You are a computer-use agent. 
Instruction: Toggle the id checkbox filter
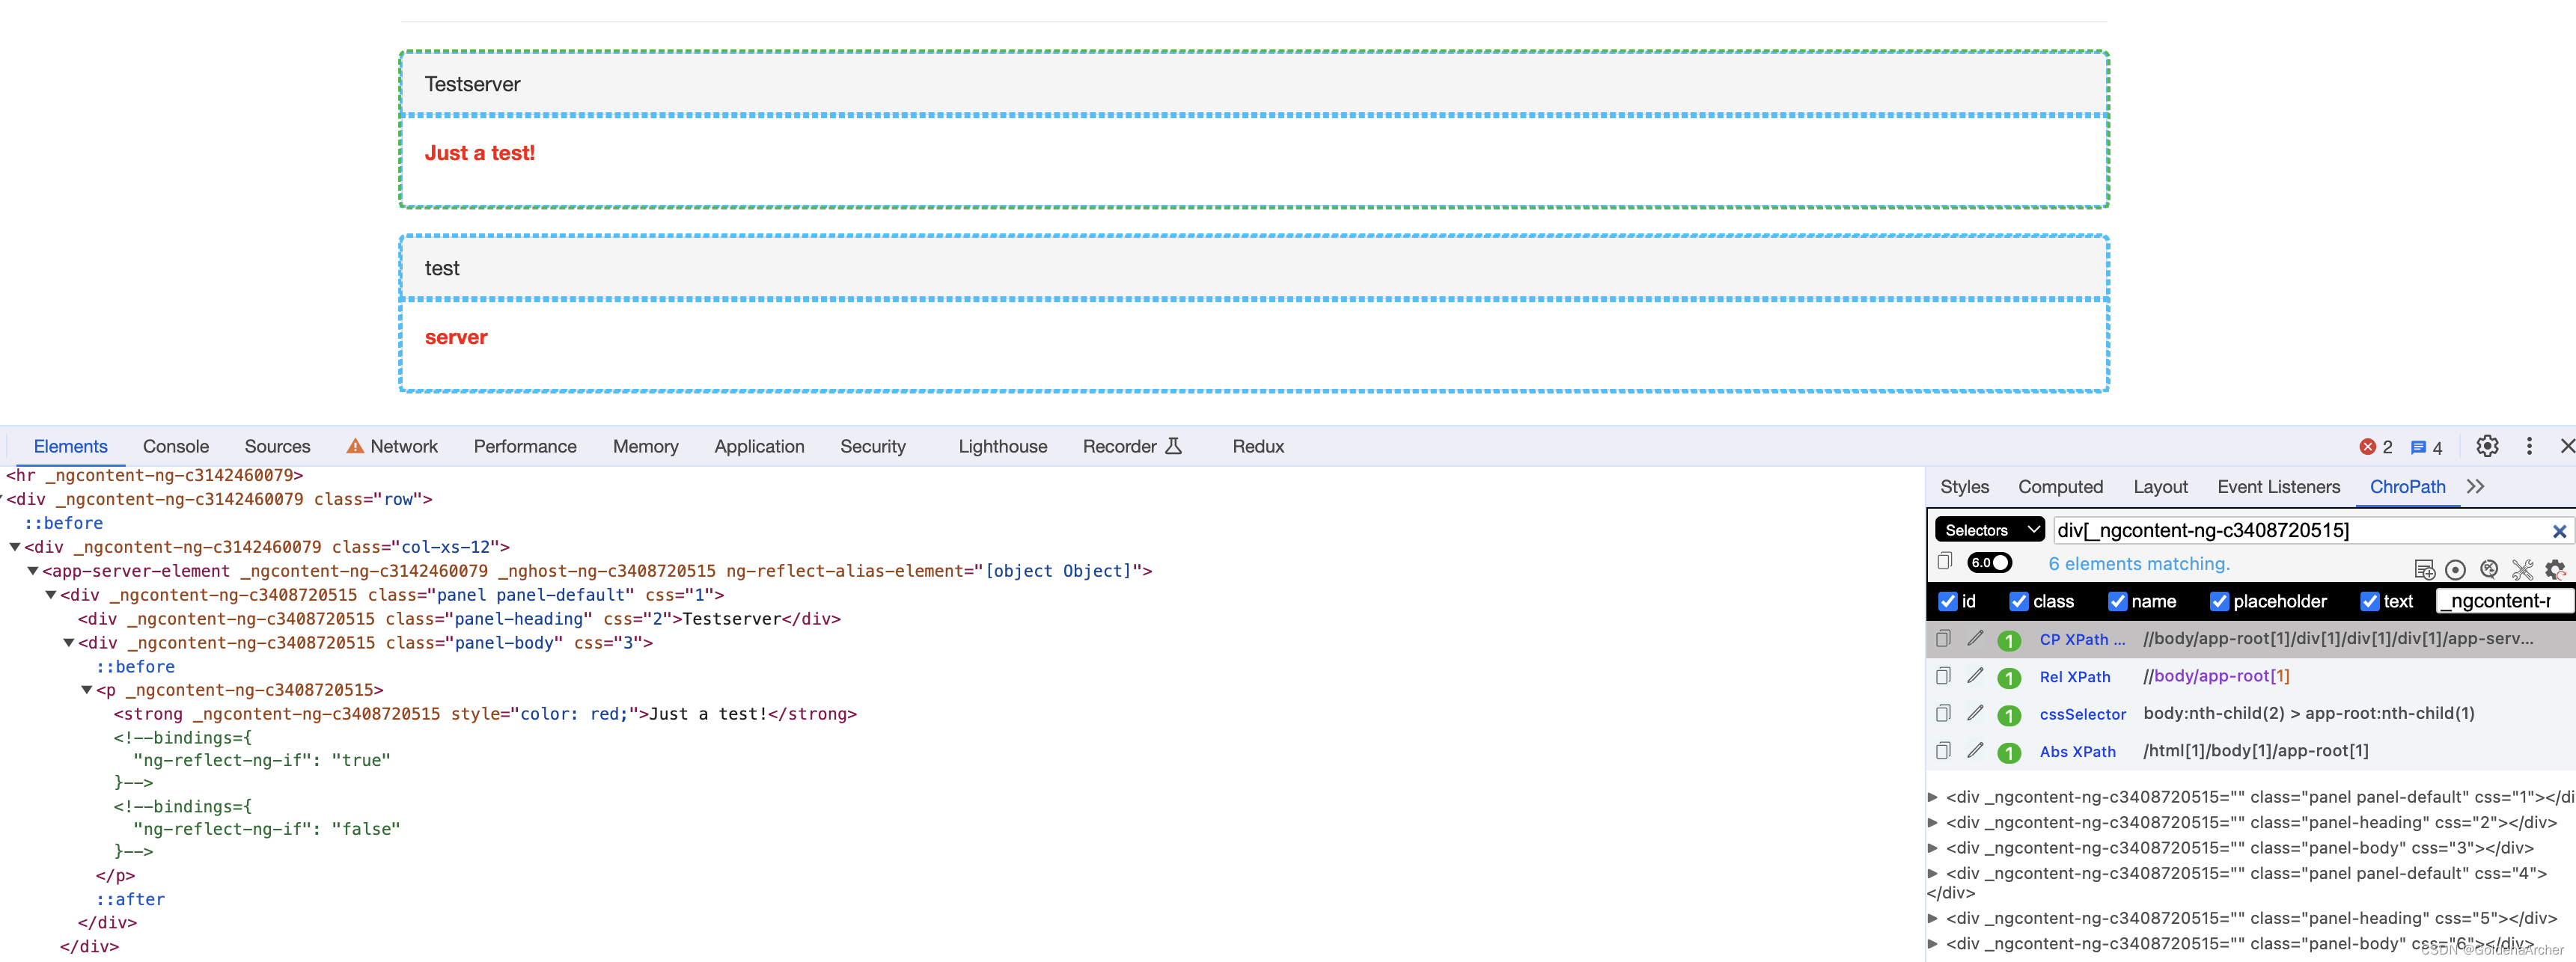[1945, 599]
